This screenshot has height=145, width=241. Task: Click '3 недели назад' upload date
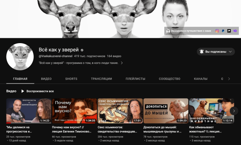pos(64,141)
